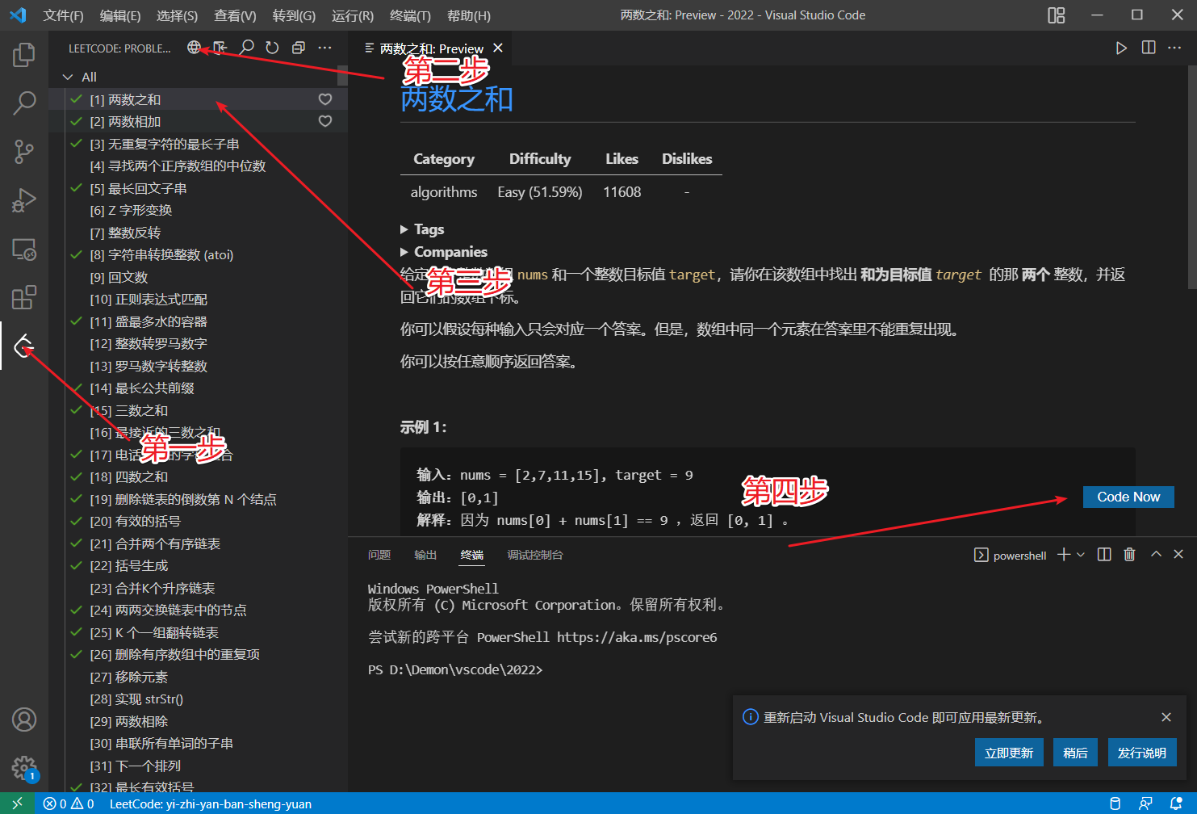The height and width of the screenshot is (814, 1197).
Task: Open editor more actions ellipsis
Action: [x=1174, y=48]
